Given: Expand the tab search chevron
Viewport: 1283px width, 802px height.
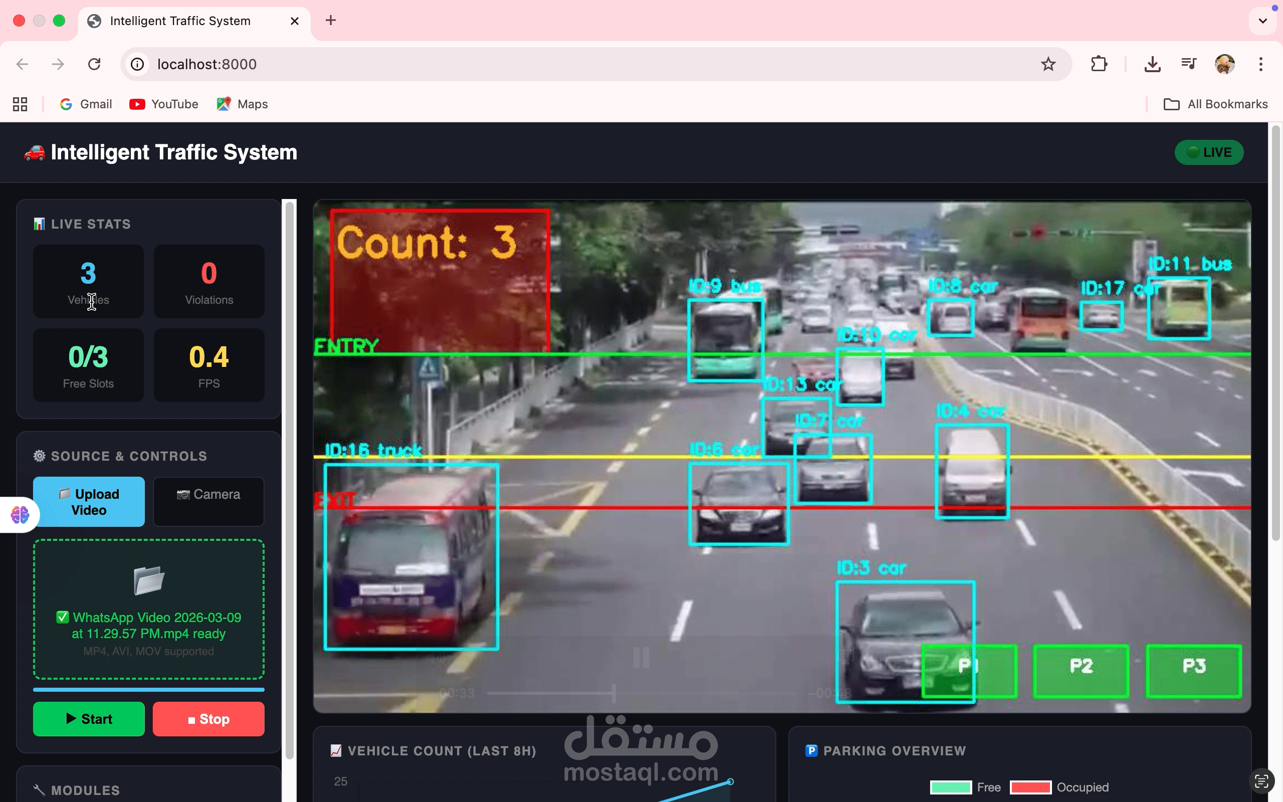Looking at the screenshot, I should click(x=1262, y=21).
